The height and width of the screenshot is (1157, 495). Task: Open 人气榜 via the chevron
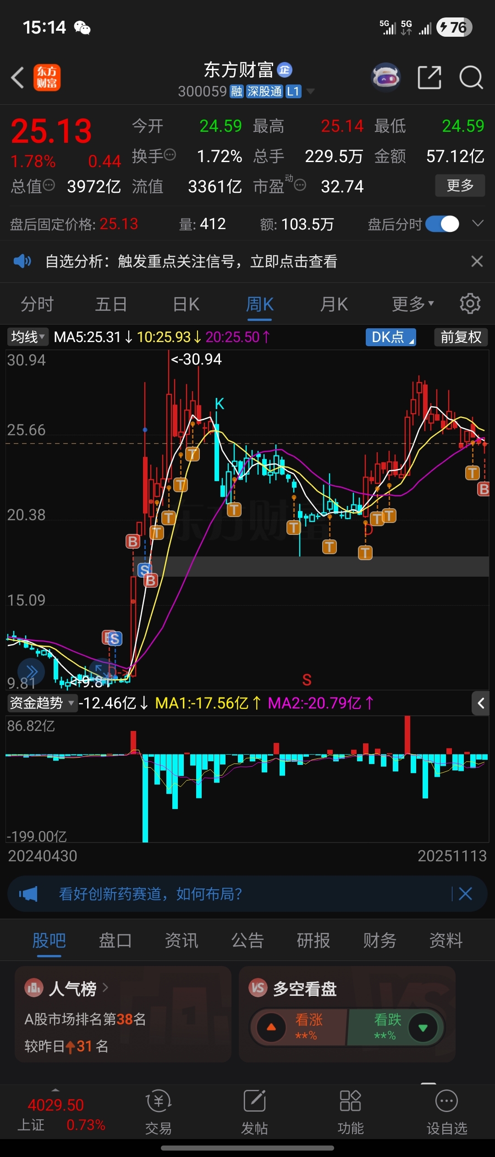(105, 988)
